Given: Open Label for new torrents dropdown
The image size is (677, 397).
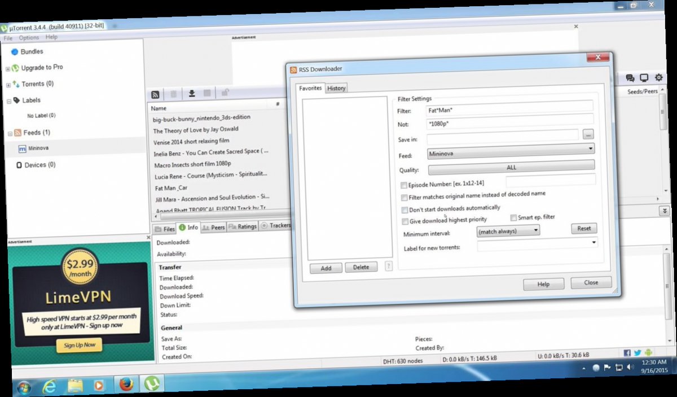Looking at the screenshot, I should coord(538,244).
